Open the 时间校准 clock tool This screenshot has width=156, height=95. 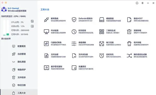coord(82,32)
